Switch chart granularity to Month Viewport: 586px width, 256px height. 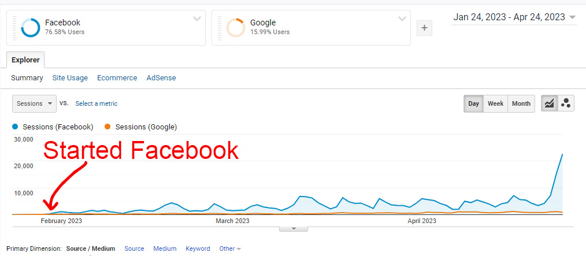(x=521, y=103)
